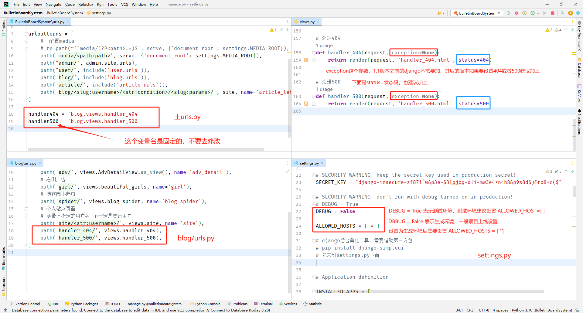The image size is (583, 313).
Task: Open the Bookmarks side panel
Action: coord(3,258)
